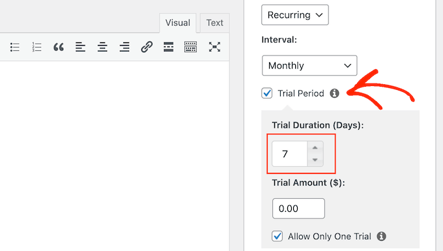Click the Trial Duration (Days): label
Screen dimensions: 443x251
click(x=318, y=125)
